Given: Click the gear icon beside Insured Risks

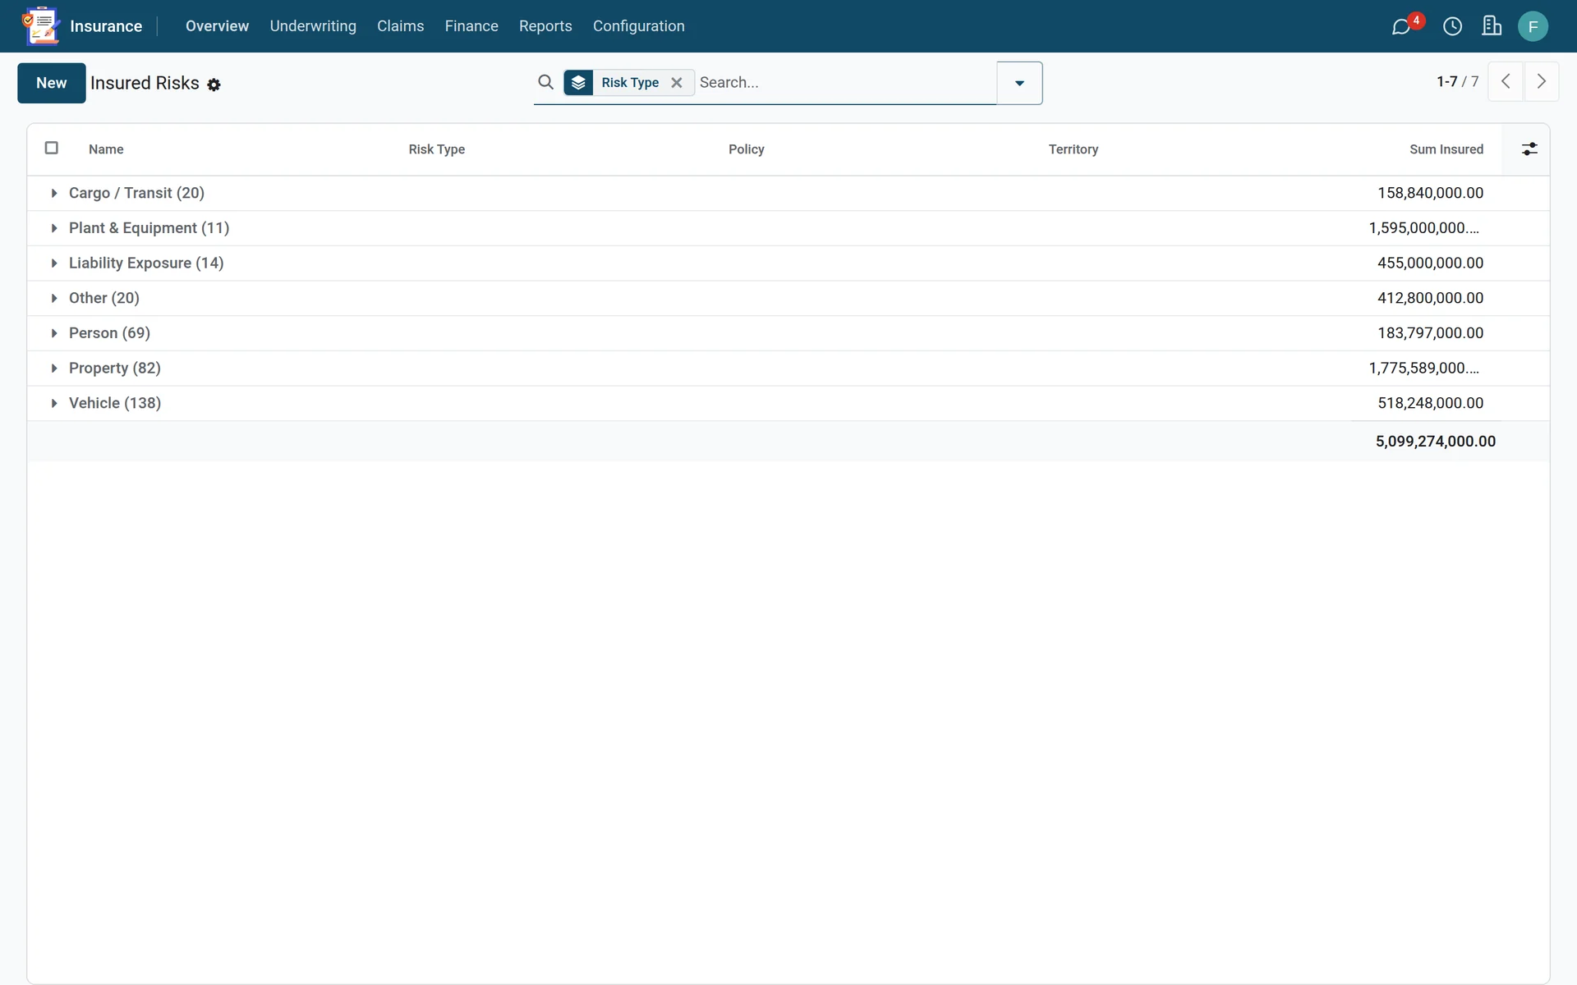Looking at the screenshot, I should point(214,85).
